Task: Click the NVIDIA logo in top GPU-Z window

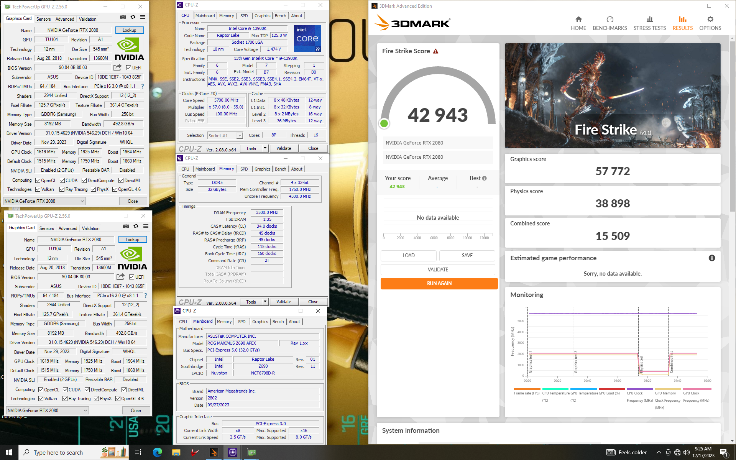Action: [x=129, y=49]
